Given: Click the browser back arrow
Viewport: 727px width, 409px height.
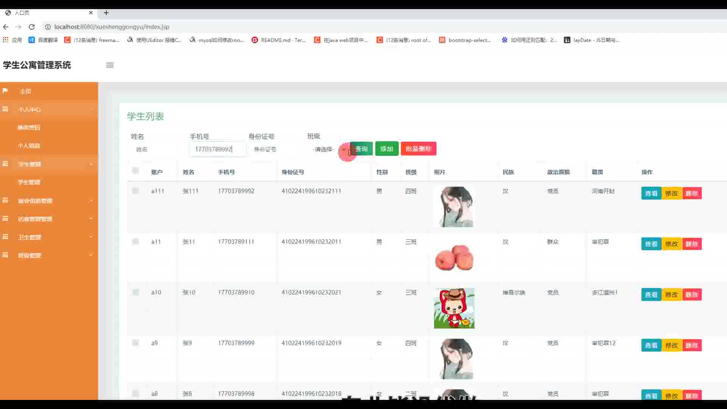Looking at the screenshot, I should 6,27.
